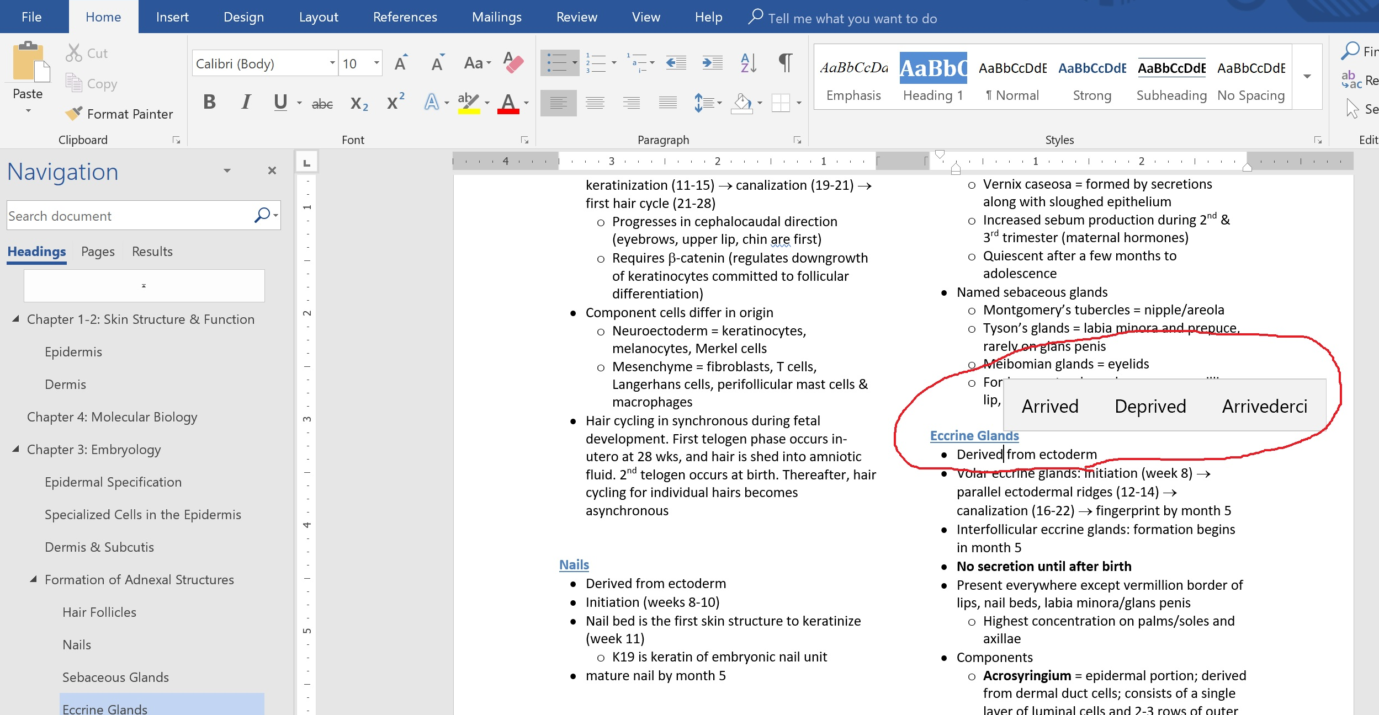1379x715 pixels.
Task: Click the Eccrine Glands link
Action: 973,435
